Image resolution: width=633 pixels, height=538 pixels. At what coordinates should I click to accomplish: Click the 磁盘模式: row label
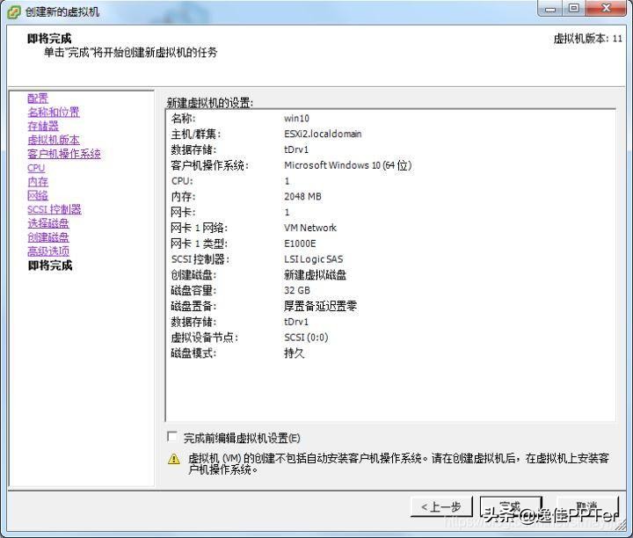tap(193, 353)
